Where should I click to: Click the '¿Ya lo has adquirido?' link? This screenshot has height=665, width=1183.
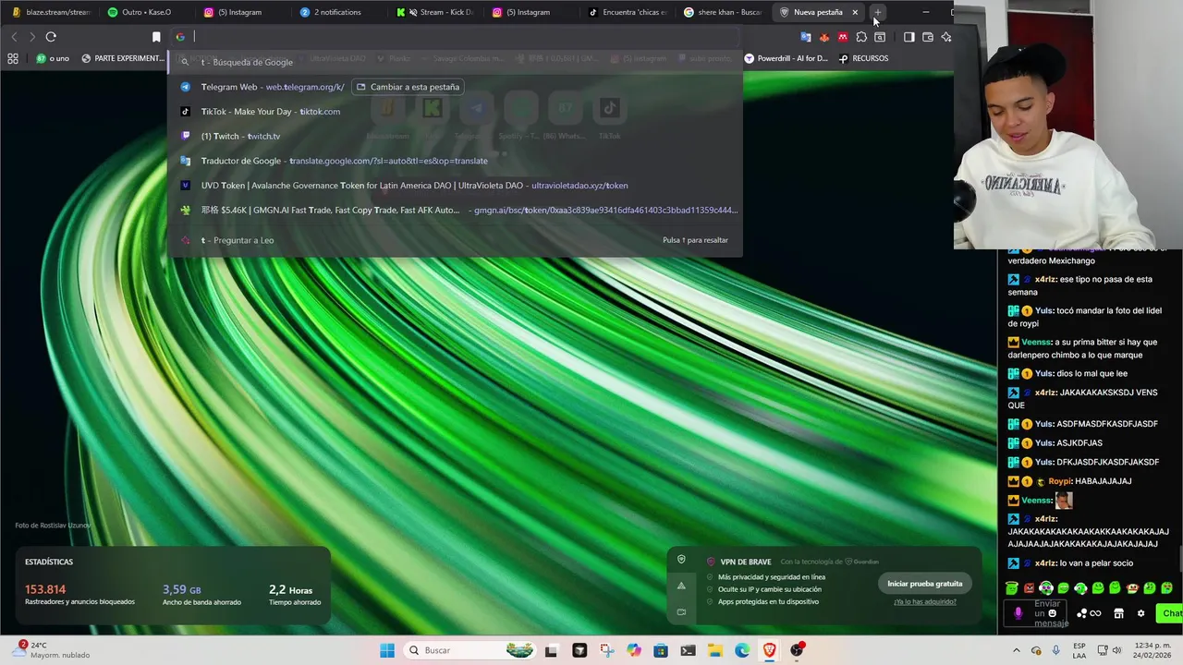(924, 602)
